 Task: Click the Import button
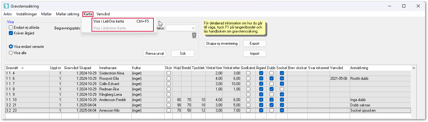coord(254,53)
